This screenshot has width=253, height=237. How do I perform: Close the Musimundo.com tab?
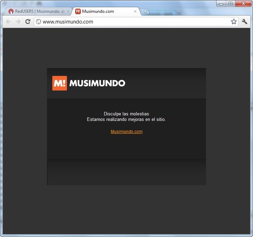[135, 11]
